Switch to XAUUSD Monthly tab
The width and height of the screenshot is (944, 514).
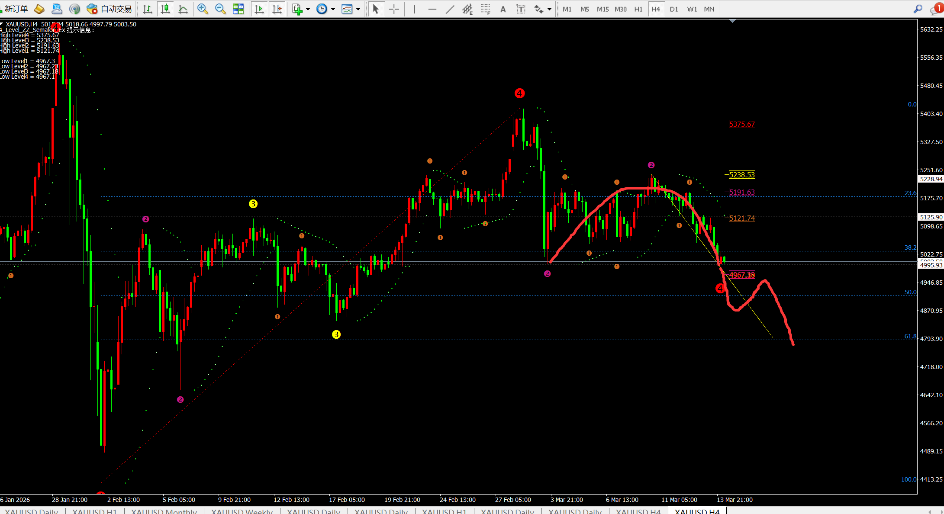(x=164, y=511)
